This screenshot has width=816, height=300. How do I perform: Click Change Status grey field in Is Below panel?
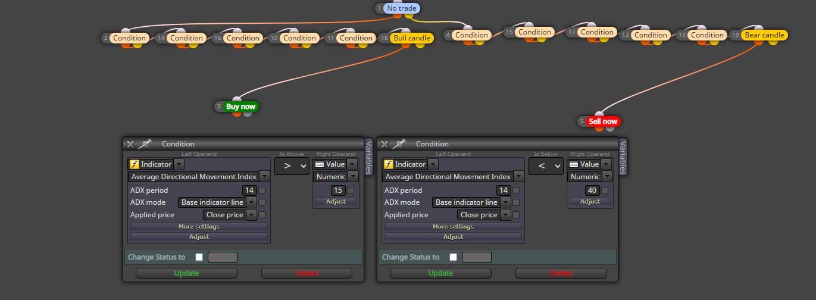point(477,257)
